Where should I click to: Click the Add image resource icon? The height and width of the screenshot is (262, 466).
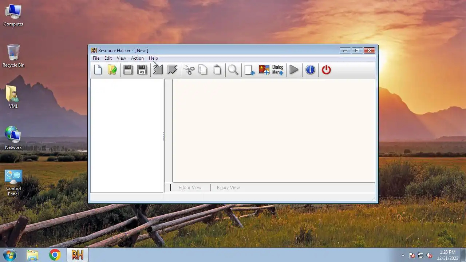pos(264,70)
